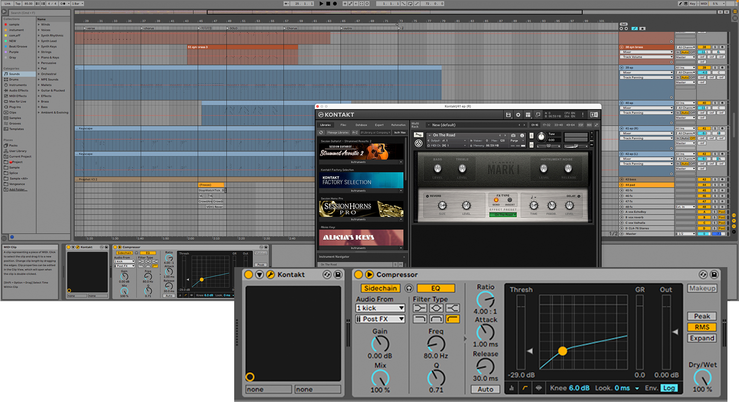Switch to Kontakt Files tab

tap(343, 125)
